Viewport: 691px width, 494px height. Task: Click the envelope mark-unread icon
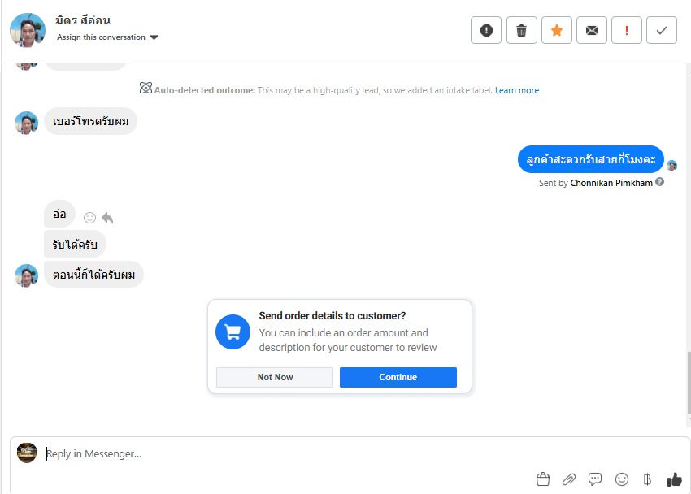coord(591,31)
